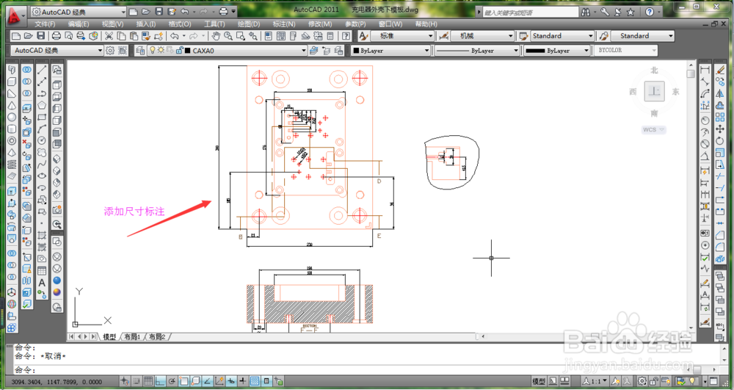Open the 标注(N) menu

pos(284,24)
